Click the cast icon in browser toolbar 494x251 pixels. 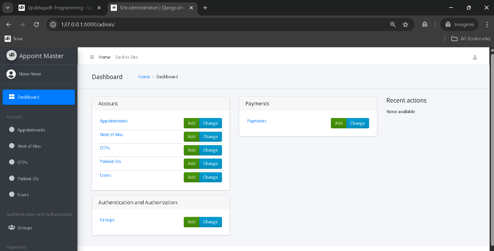[424, 24]
